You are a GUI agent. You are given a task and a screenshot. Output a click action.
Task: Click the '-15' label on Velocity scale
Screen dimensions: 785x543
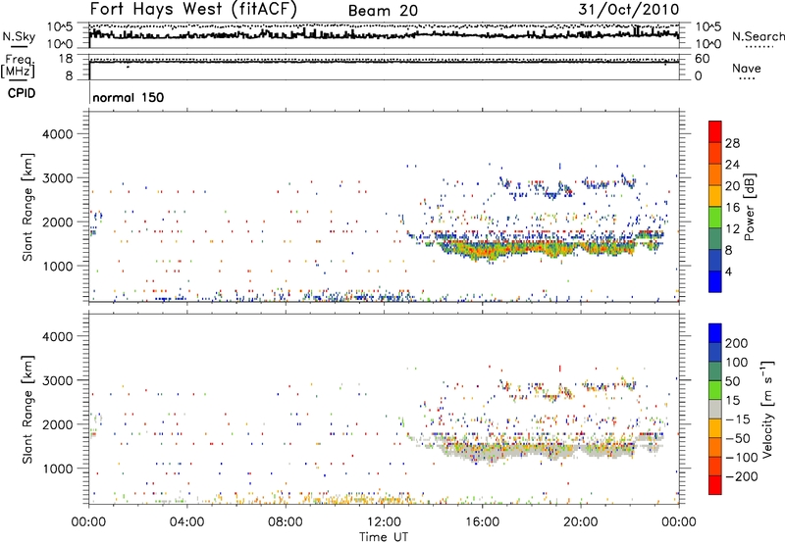click(738, 420)
